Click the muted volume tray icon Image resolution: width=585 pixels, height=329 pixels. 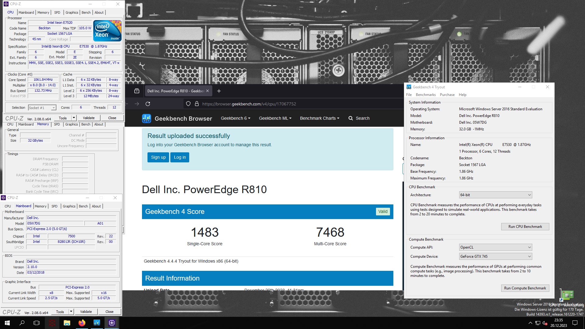[545, 323]
